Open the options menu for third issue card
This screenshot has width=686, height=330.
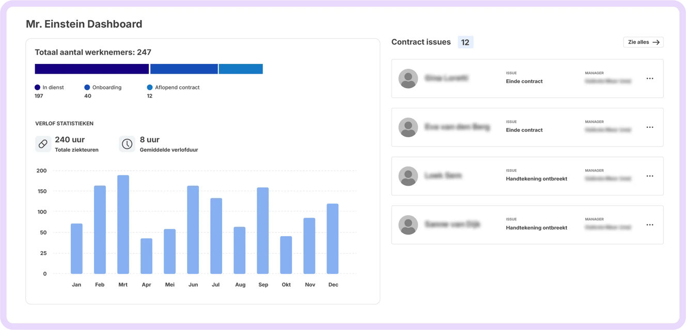tap(650, 176)
